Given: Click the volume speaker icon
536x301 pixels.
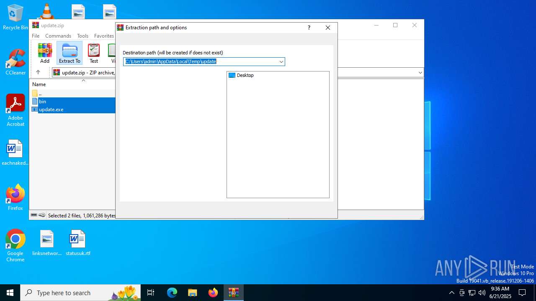Looking at the screenshot, I should click(x=482, y=293).
